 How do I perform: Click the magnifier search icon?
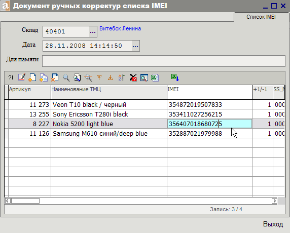pyautogui.click(x=66, y=77)
